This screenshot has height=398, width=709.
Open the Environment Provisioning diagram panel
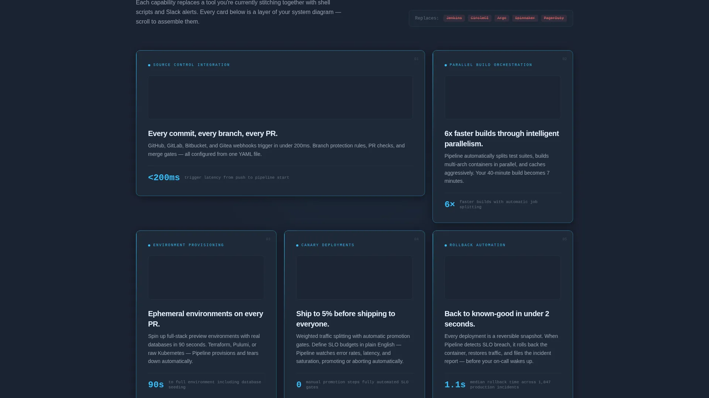(206, 277)
